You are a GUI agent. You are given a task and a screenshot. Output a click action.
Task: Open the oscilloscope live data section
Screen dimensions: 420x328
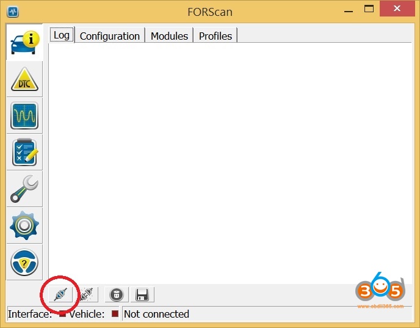24,116
